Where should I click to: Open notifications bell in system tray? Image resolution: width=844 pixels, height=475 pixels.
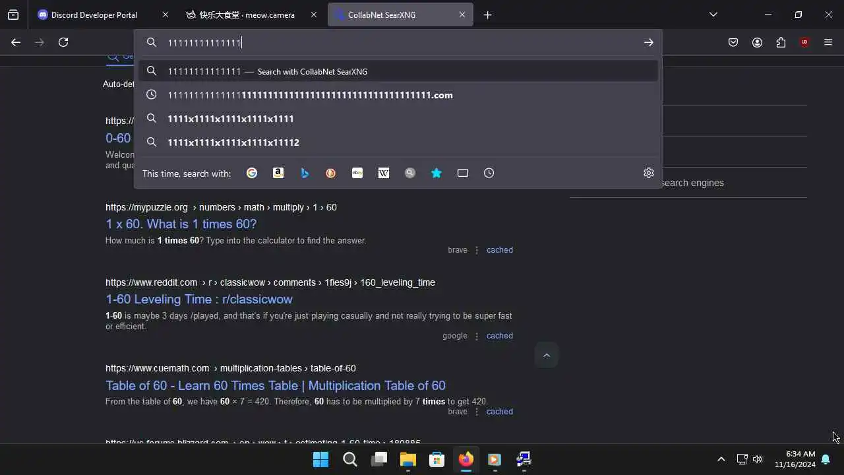click(x=826, y=459)
